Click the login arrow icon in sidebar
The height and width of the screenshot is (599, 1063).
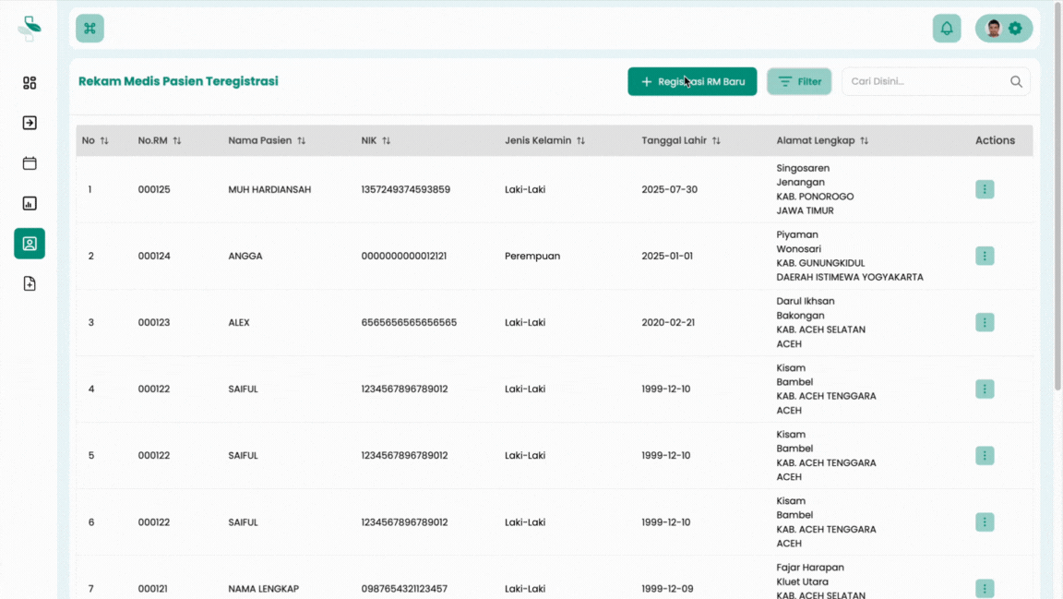[x=30, y=123]
